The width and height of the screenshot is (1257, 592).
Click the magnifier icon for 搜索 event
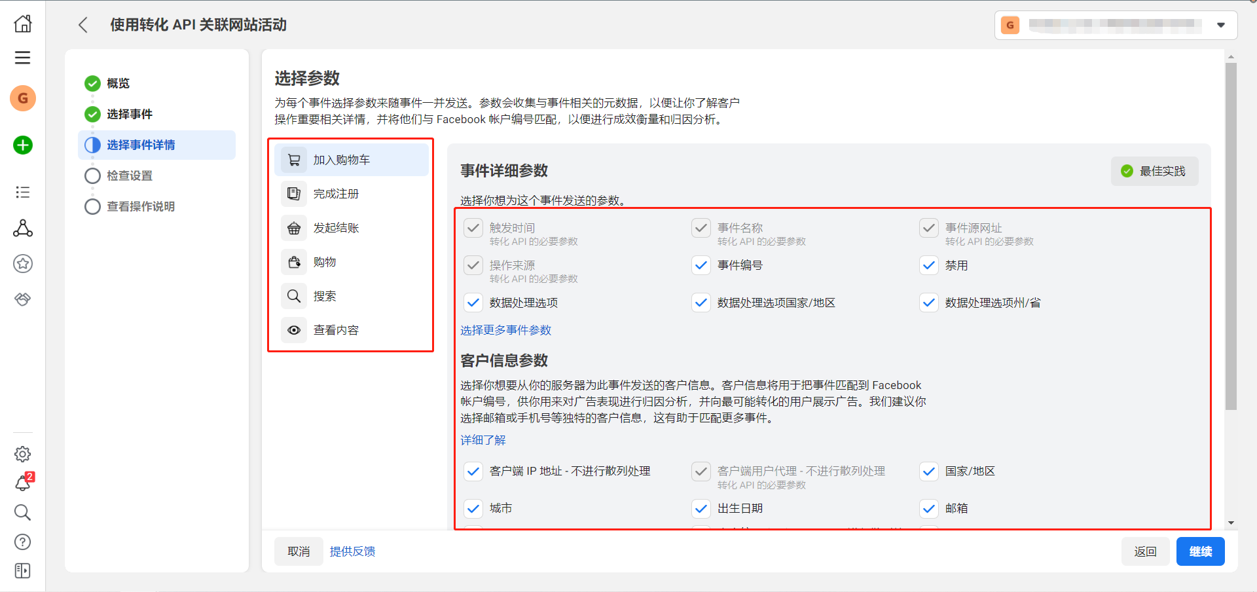click(294, 296)
